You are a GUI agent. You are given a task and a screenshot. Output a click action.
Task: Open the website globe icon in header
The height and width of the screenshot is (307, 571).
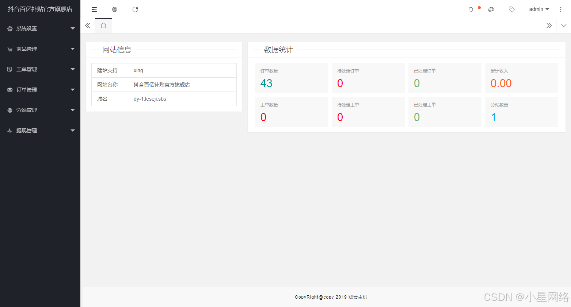(115, 9)
